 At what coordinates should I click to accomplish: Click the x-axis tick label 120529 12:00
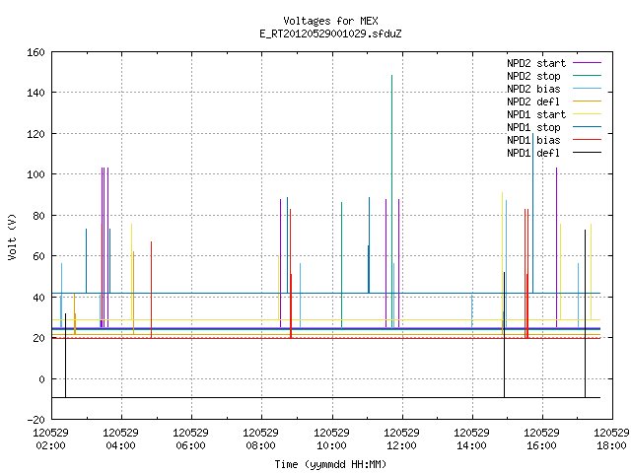[x=401, y=439]
